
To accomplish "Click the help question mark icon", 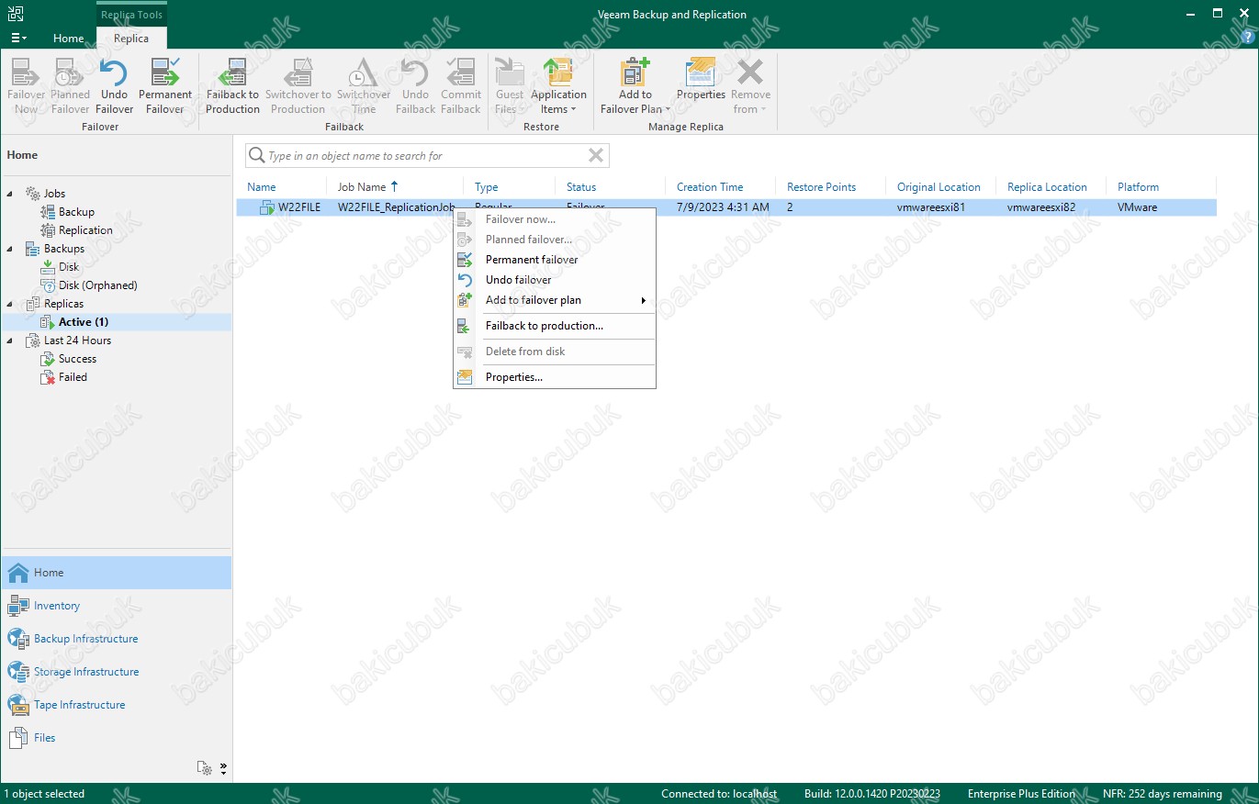I will 1246,38.
